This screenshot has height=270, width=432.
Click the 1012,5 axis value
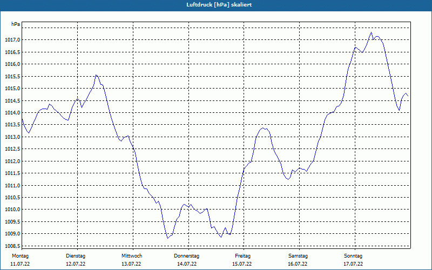pos(12,149)
